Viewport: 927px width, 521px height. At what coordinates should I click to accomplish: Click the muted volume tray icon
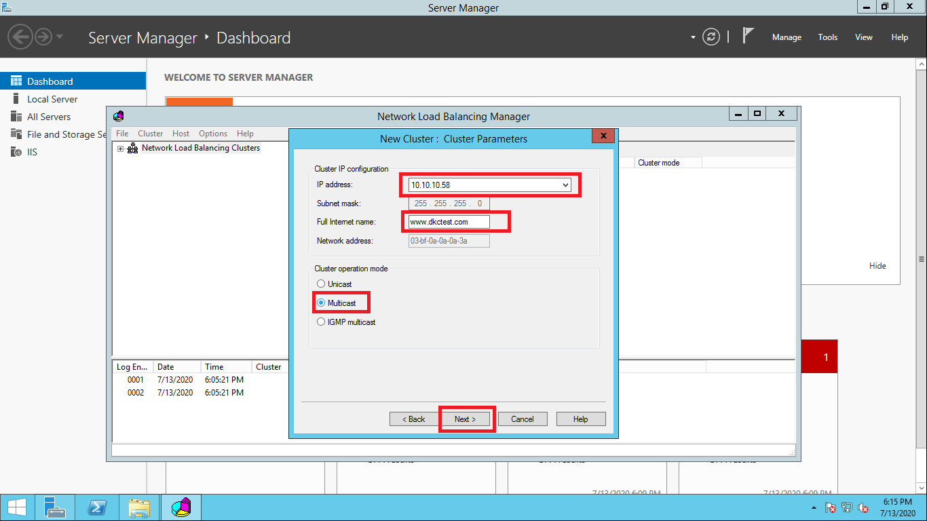point(864,507)
